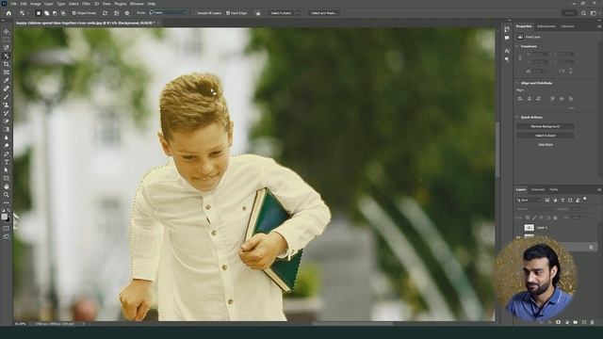Collapse the Transform section
This screenshot has width=603, height=339.
517,46
